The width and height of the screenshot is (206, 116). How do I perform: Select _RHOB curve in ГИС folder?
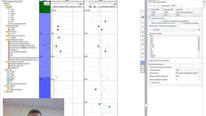coord(13,14)
